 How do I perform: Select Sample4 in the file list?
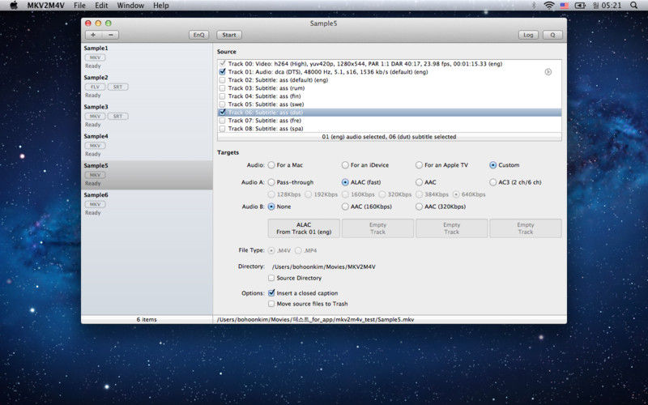[x=147, y=145]
